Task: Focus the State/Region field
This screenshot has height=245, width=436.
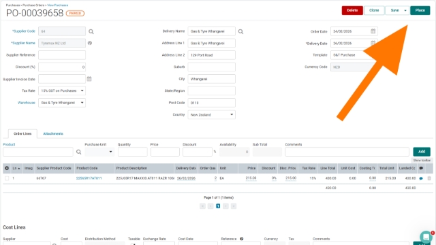Action: 211,91
